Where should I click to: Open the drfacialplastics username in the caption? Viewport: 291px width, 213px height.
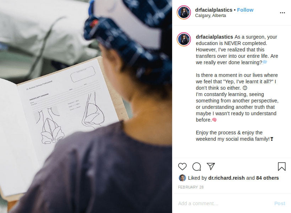[x=214, y=37]
